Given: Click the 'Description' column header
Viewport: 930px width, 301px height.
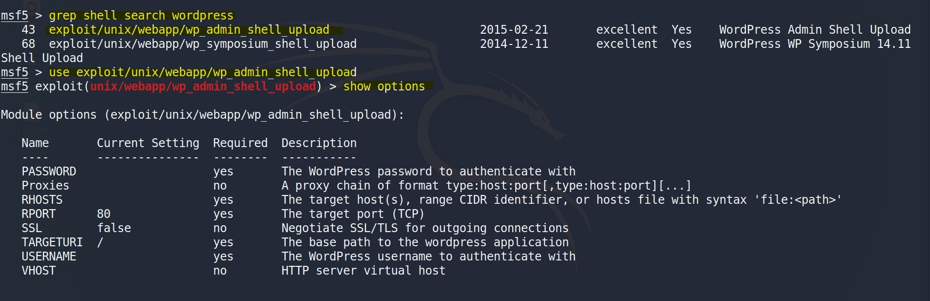Looking at the screenshot, I should coord(319,143).
